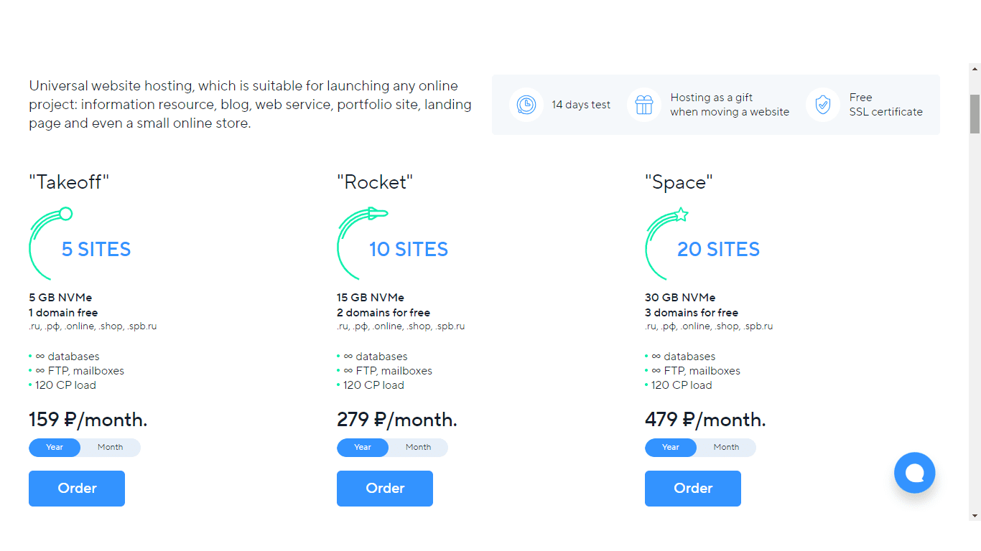Order the Takeoff hosting plan
Viewport: 981px width, 551px height.
pos(77,489)
